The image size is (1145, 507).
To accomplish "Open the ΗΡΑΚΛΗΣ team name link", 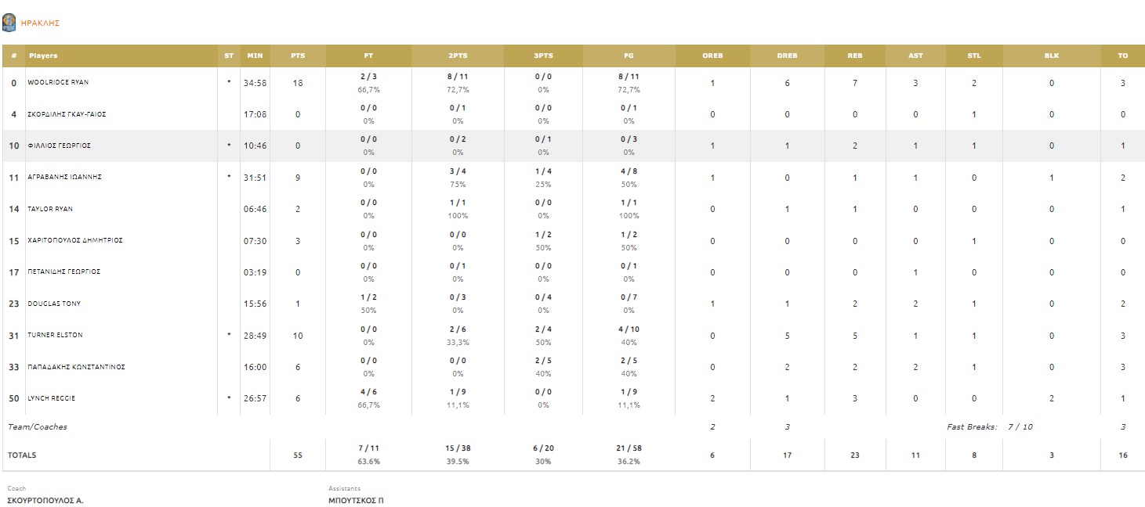I will (x=40, y=23).
